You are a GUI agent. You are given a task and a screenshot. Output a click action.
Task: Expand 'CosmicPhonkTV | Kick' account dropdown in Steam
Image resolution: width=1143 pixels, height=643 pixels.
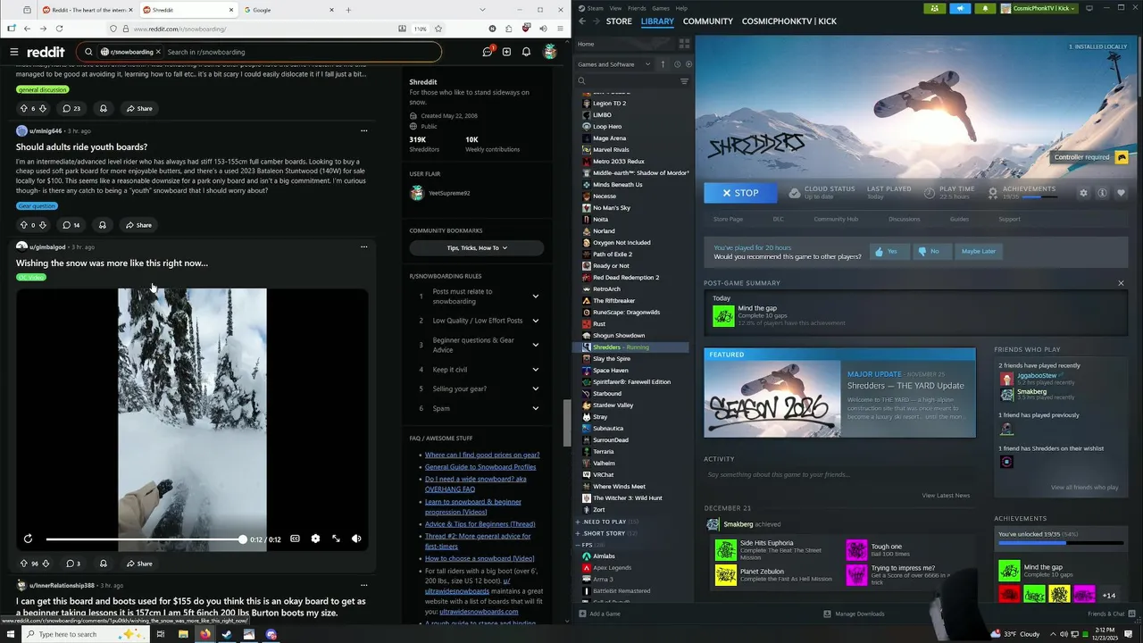1039,8
